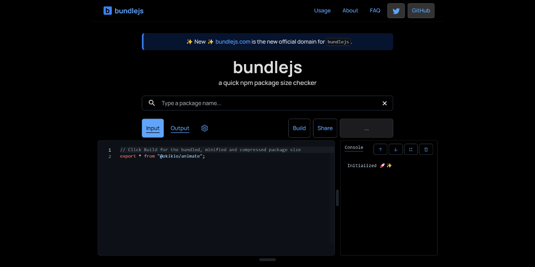Click the bundlejs header brand text
The width and height of the screenshot is (535, 267).
click(x=129, y=11)
